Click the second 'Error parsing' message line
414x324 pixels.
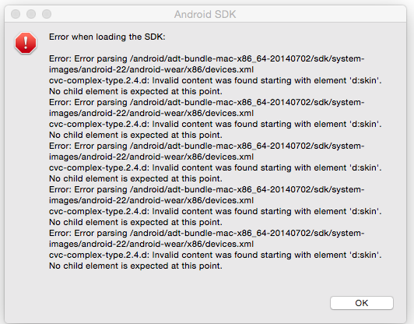[x=207, y=102]
